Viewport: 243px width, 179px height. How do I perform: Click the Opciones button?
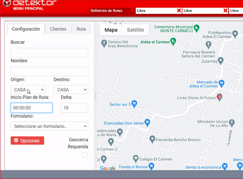point(27,141)
